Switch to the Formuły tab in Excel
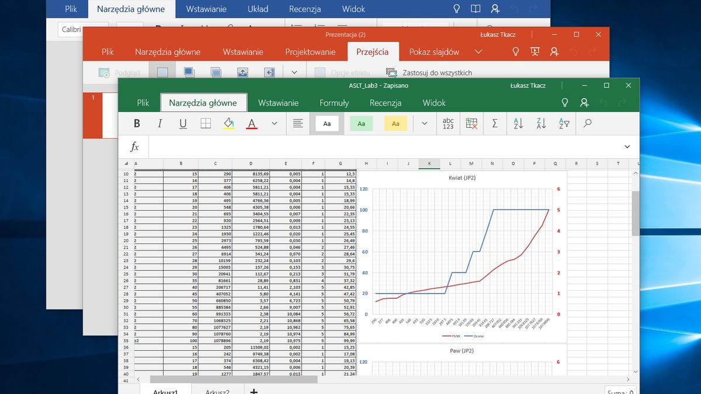The width and height of the screenshot is (701, 394). coord(334,103)
